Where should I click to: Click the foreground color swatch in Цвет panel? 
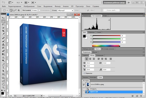click(84, 36)
